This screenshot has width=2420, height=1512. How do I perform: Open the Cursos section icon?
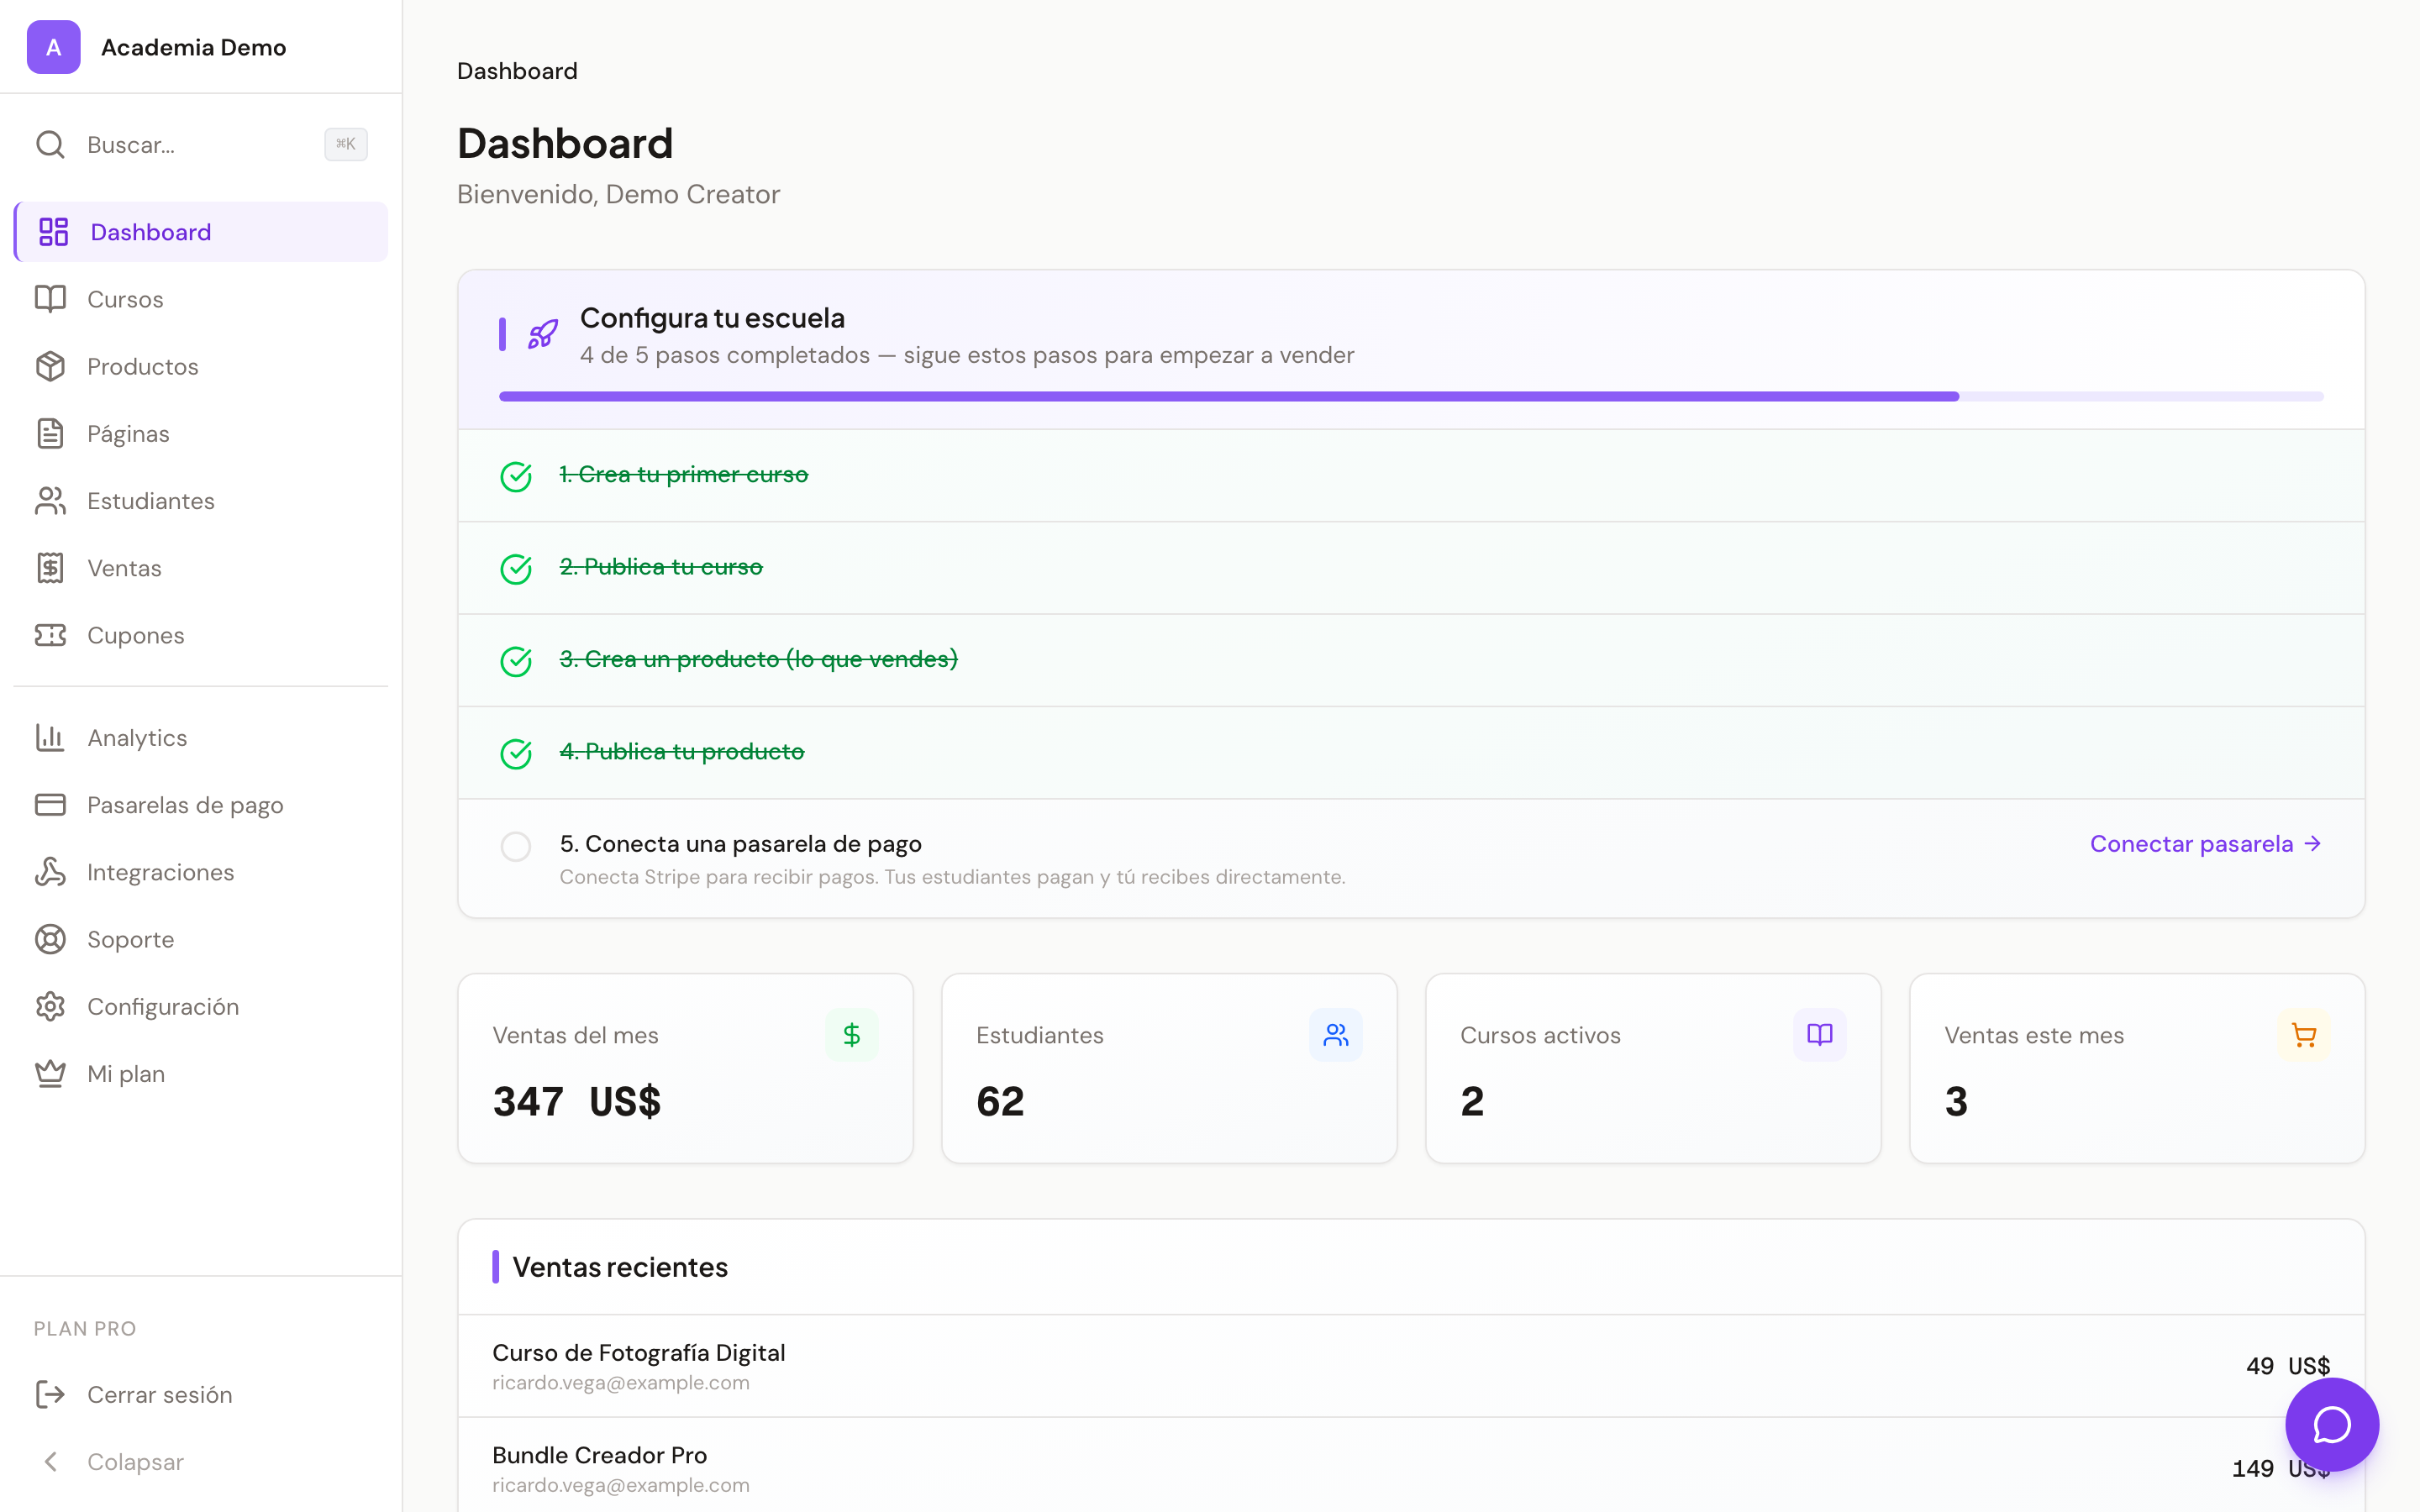[52, 299]
